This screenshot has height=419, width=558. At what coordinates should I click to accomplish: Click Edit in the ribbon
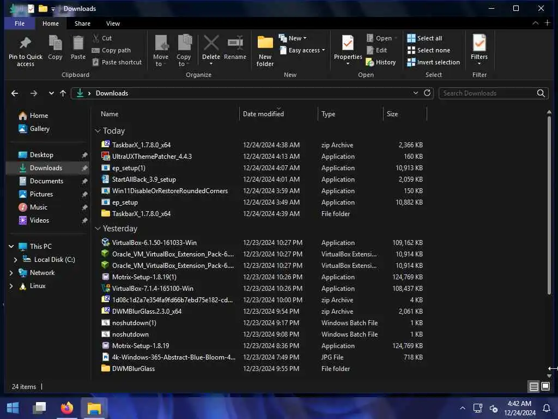click(377, 50)
